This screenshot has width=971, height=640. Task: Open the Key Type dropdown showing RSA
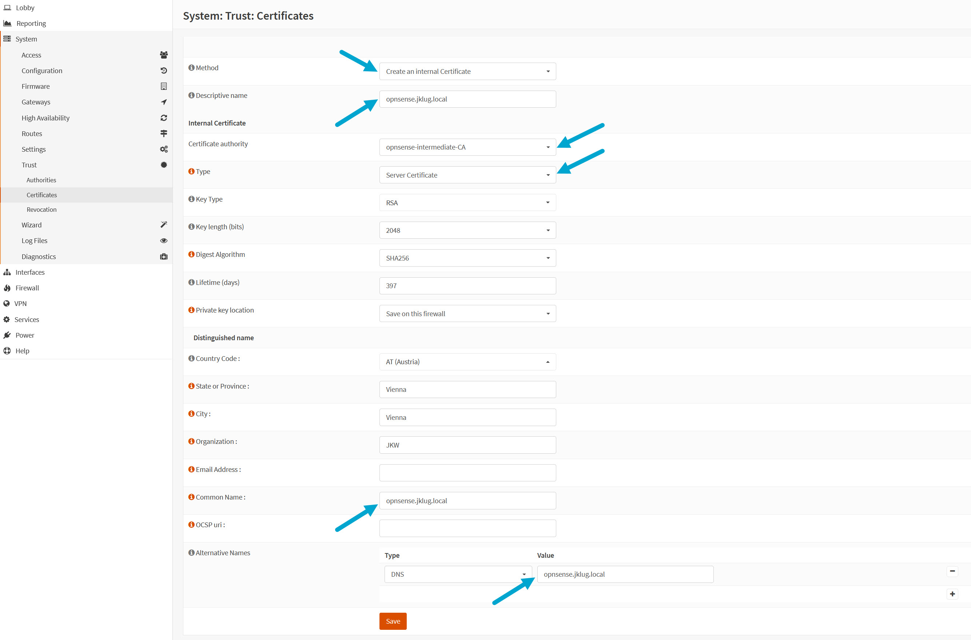coord(467,202)
